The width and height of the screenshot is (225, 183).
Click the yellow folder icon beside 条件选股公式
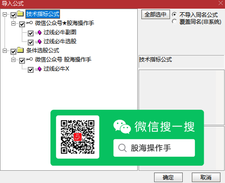tap(20, 50)
